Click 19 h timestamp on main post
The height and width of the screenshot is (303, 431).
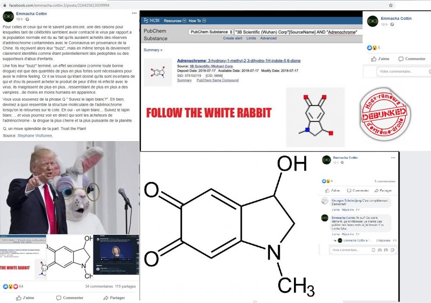pyautogui.click(x=19, y=19)
